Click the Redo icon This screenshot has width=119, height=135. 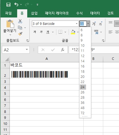(27, 4)
